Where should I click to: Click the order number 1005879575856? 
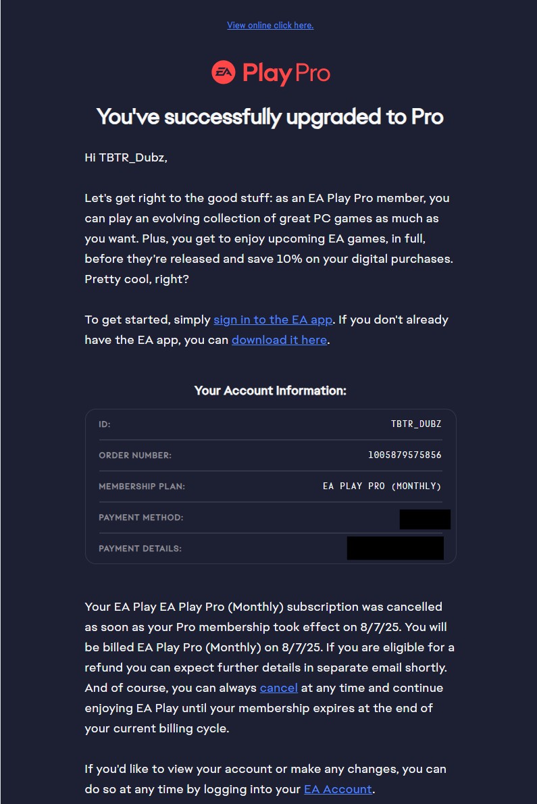pos(405,455)
